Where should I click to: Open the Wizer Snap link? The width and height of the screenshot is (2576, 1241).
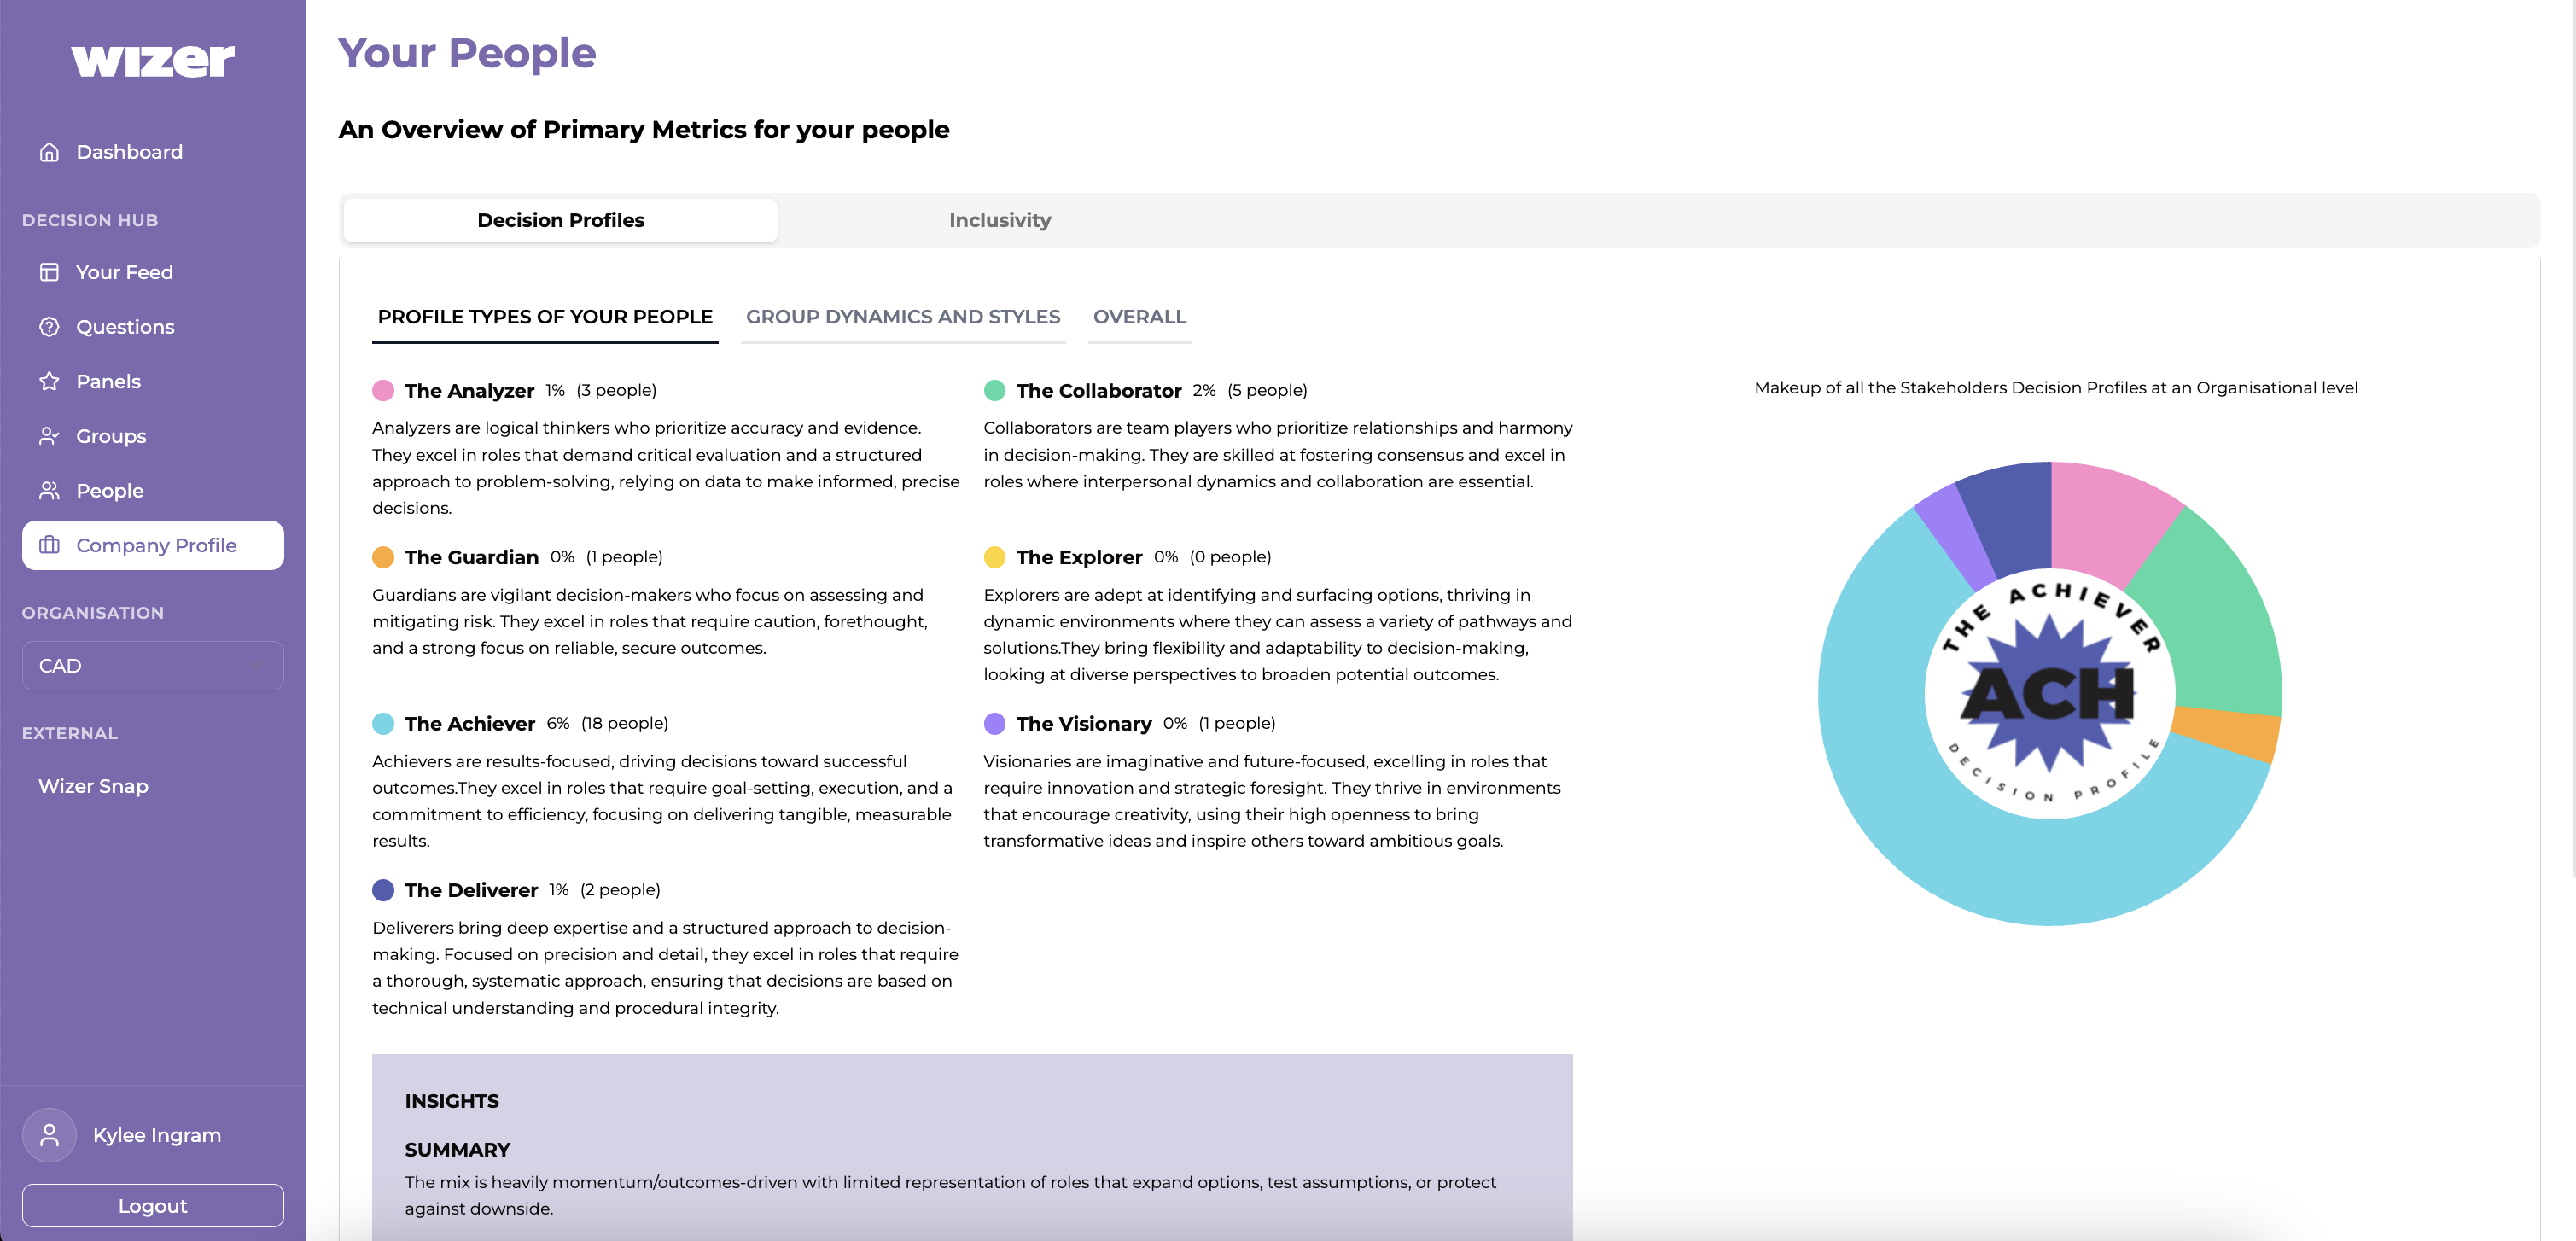point(93,786)
